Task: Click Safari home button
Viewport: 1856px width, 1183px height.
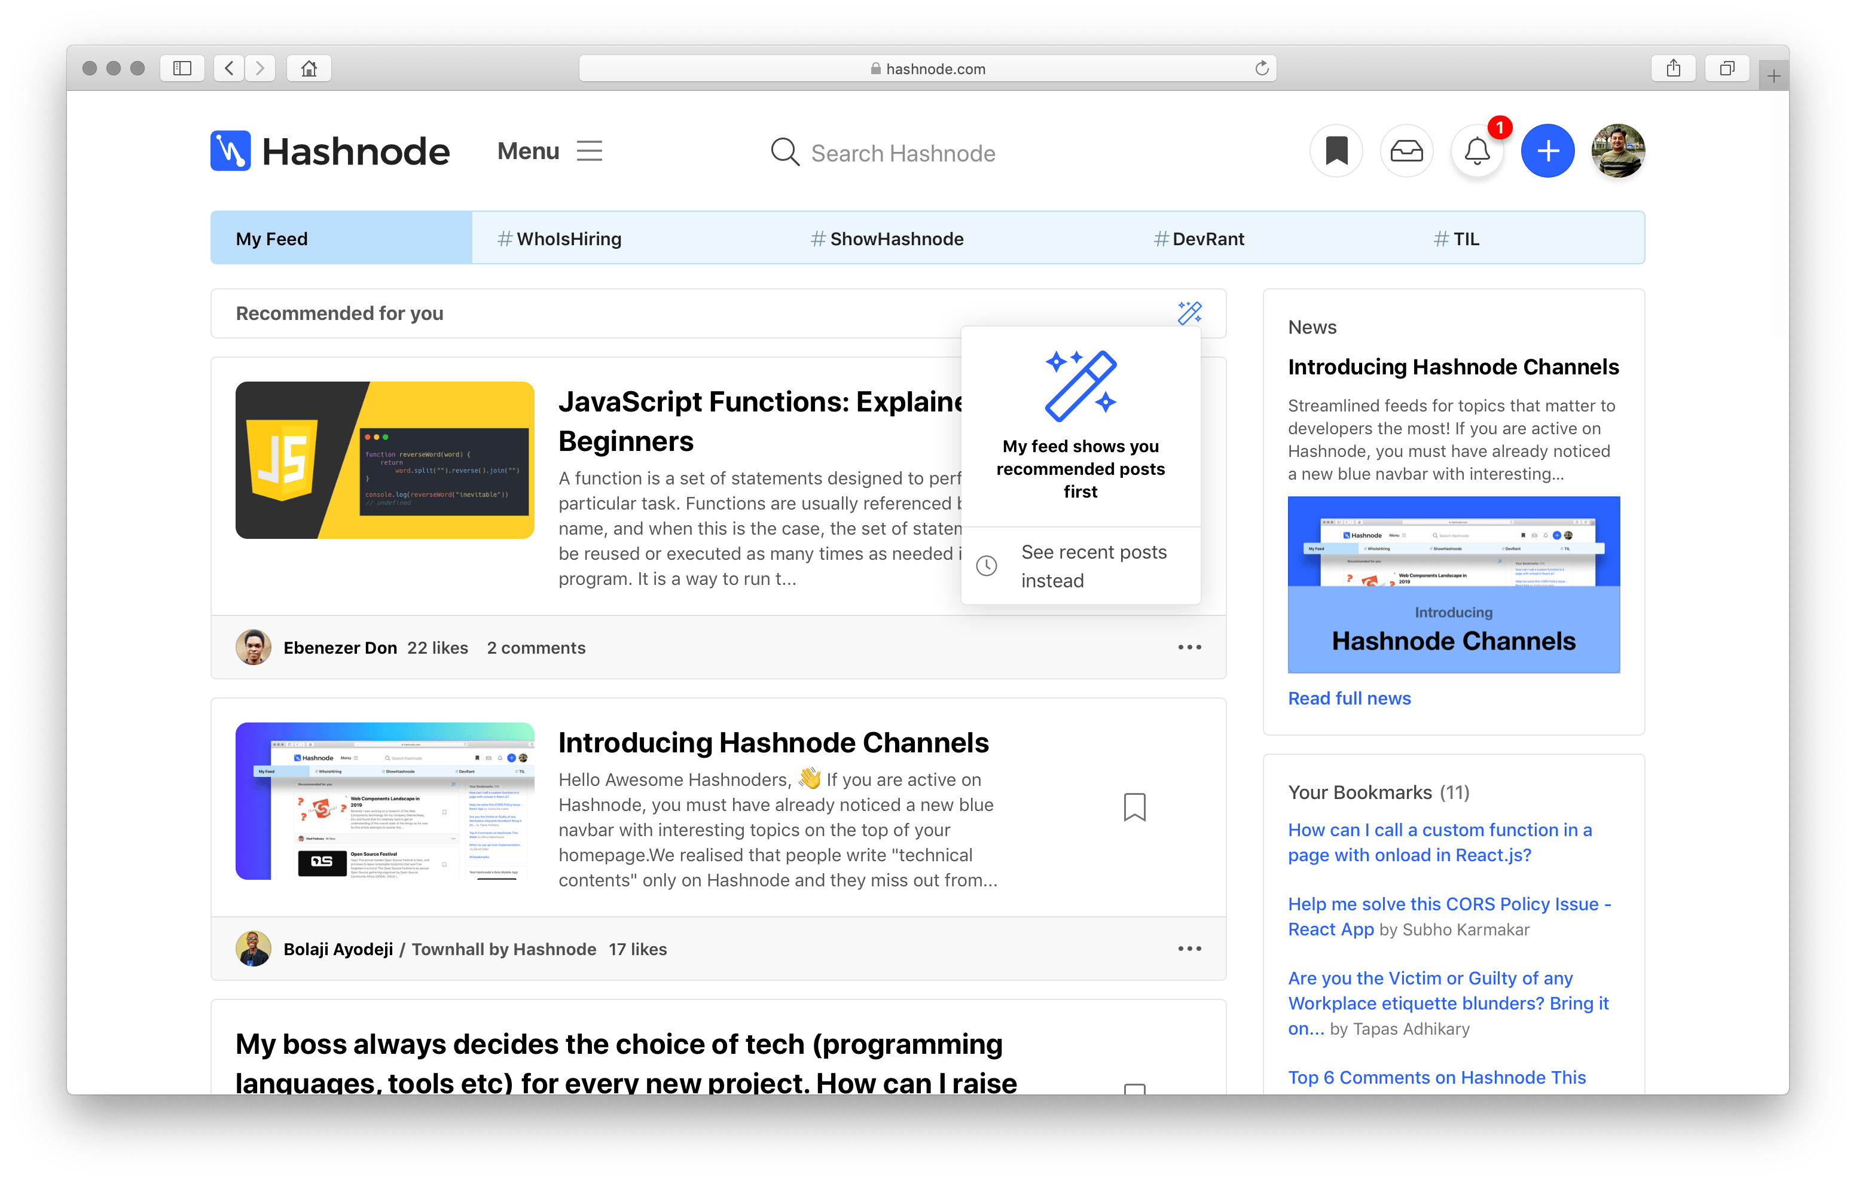Action: point(309,69)
